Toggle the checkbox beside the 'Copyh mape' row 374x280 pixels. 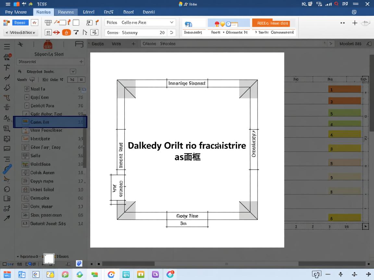point(25,181)
